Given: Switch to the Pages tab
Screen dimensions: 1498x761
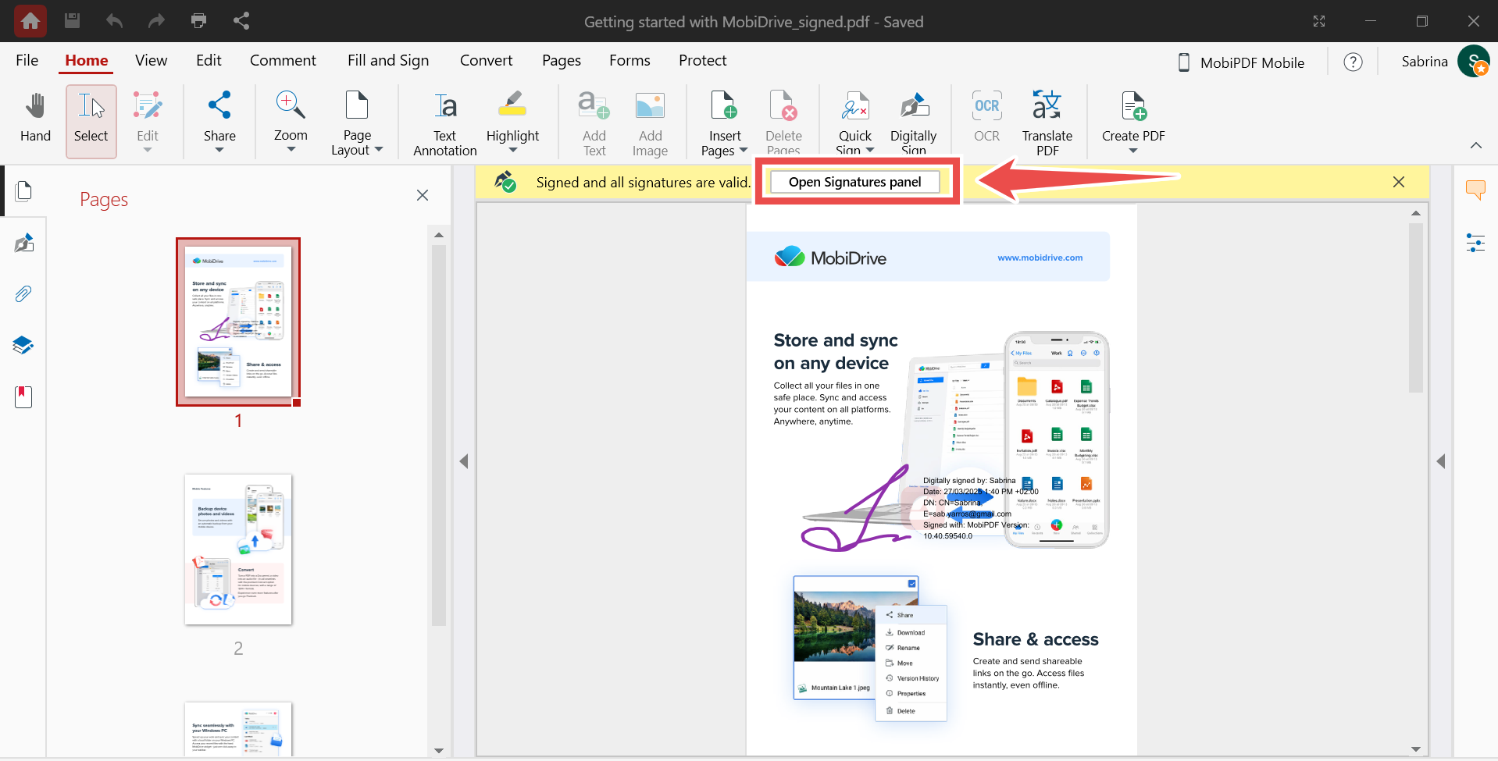Looking at the screenshot, I should click(x=562, y=60).
